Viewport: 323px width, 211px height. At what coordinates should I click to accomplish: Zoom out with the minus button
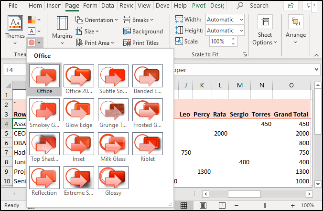(236, 205)
